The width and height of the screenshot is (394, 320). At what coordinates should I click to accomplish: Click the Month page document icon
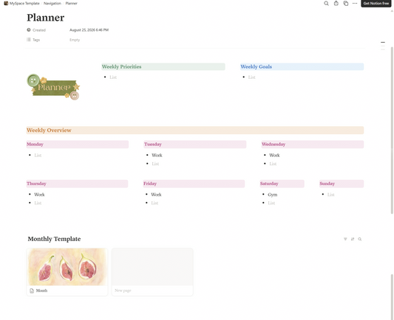pos(32,291)
